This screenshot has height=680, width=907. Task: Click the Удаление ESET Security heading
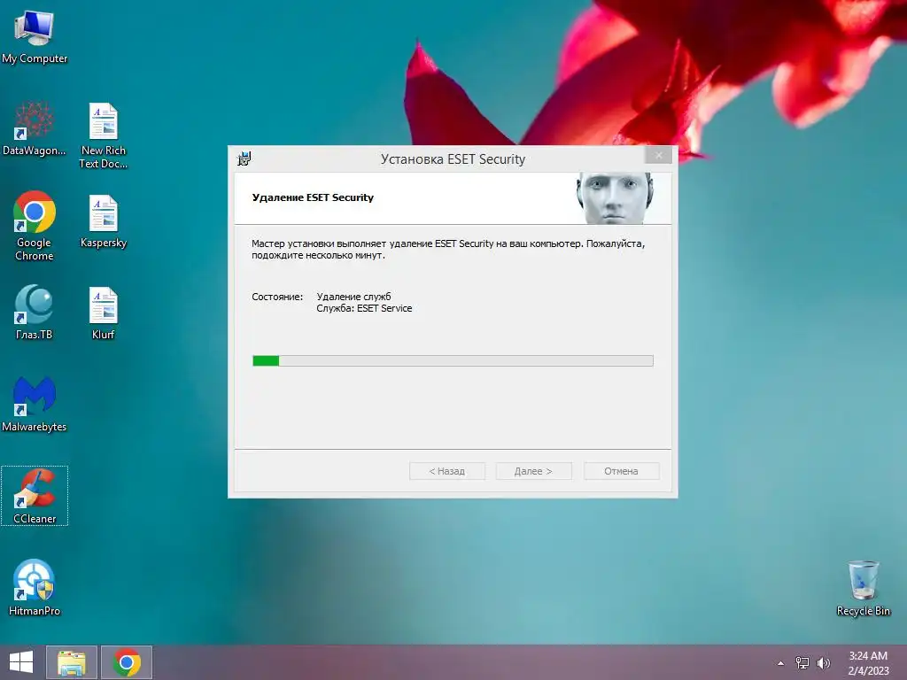click(x=313, y=197)
